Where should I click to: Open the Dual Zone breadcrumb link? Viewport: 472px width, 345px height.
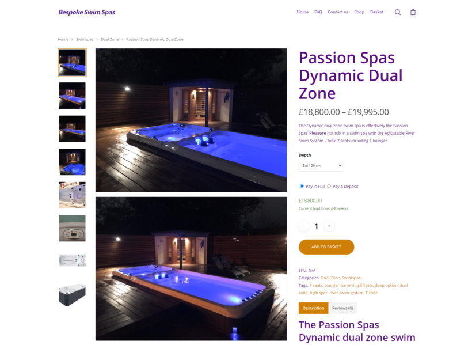(109, 40)
